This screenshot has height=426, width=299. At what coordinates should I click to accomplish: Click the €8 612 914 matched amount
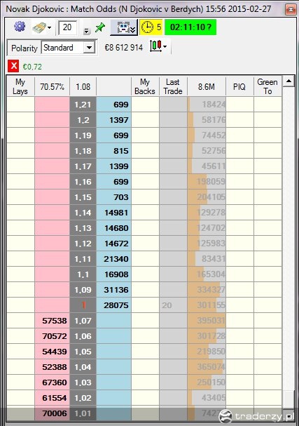click(x=124, y=48)
